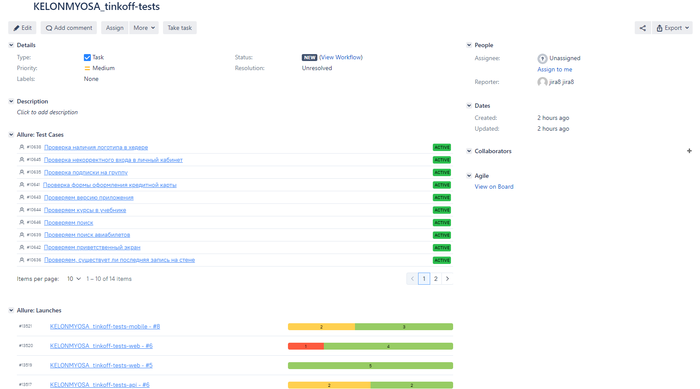Click the manual test icon for case #10643

(22, 197)
